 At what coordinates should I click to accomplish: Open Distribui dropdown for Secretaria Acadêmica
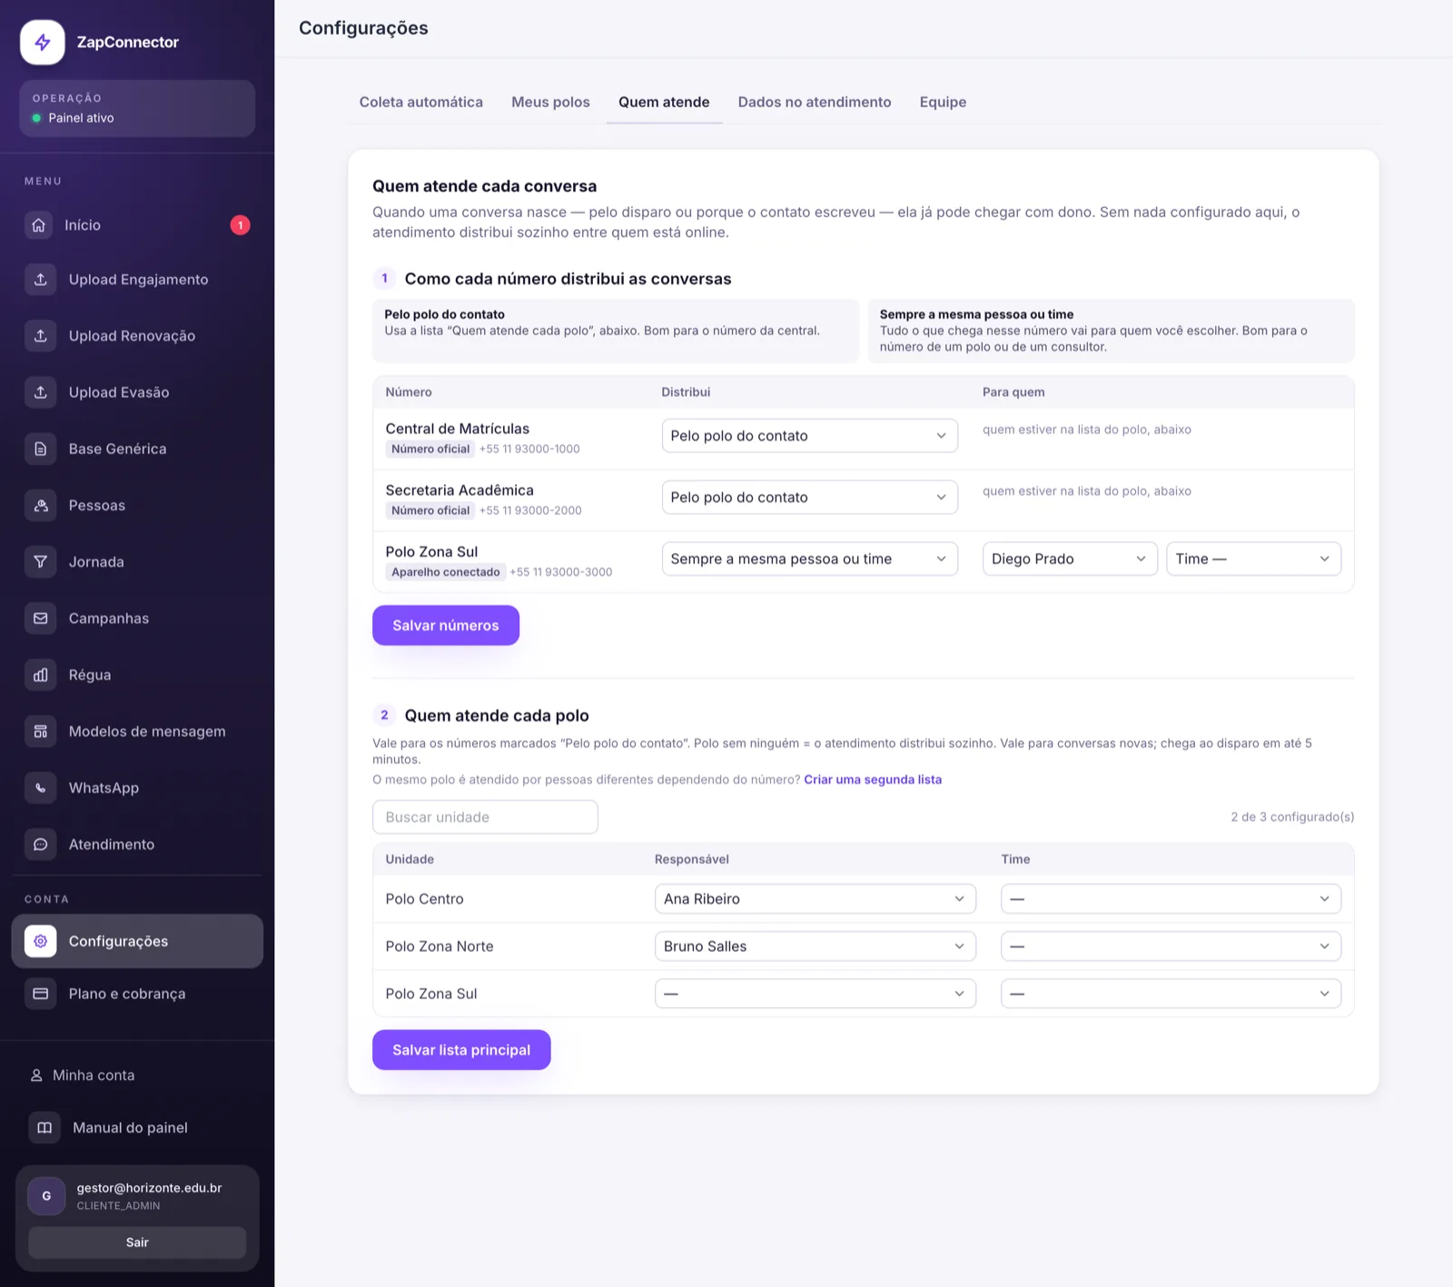[x=809, y=498]
